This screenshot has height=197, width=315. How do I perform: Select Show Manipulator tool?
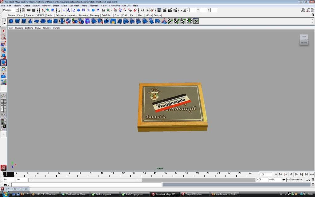[x=3, y=82]
